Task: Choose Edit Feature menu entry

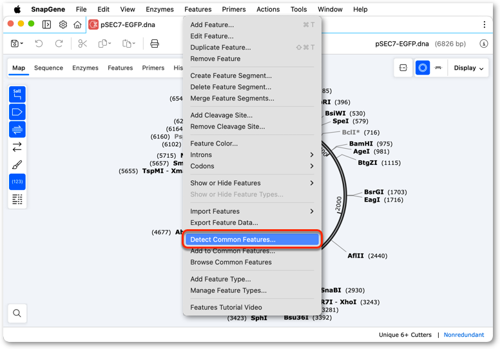Action: [x=252, y=36]
